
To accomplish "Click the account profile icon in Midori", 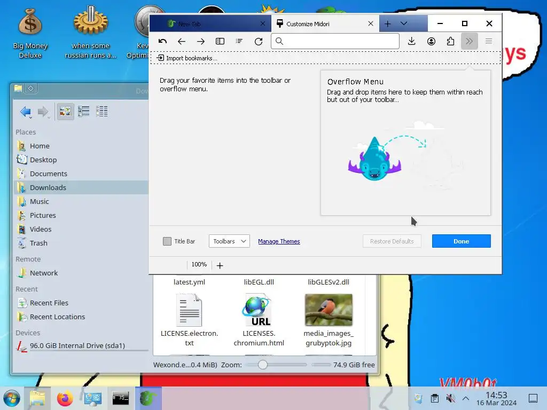I will [431, 42].
